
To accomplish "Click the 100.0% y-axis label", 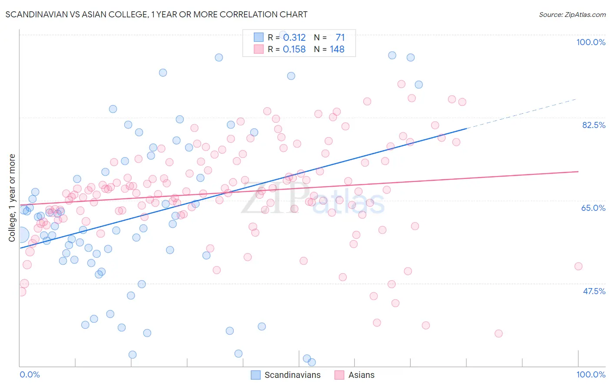I will point(591,42).
